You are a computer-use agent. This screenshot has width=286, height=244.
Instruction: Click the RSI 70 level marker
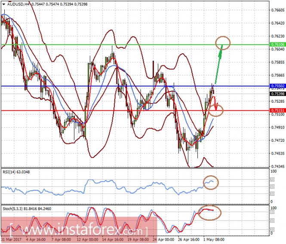point(272,180)
